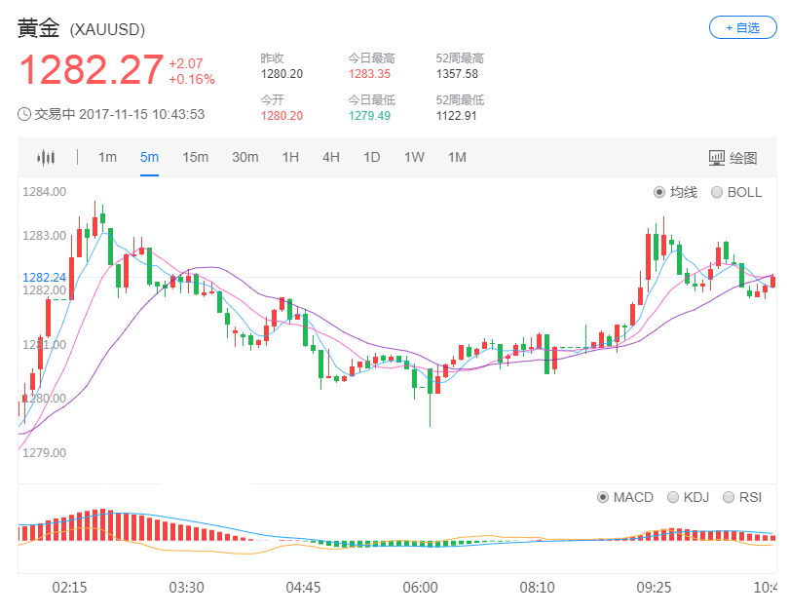This screenshot has width=789, height=614.
Task: Open the 绘图 drawing tools
Action: point(735,156)
